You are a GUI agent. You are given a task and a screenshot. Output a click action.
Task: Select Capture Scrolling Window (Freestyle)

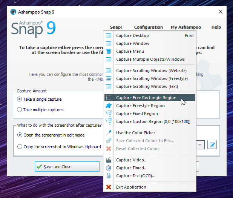[150, 78]
